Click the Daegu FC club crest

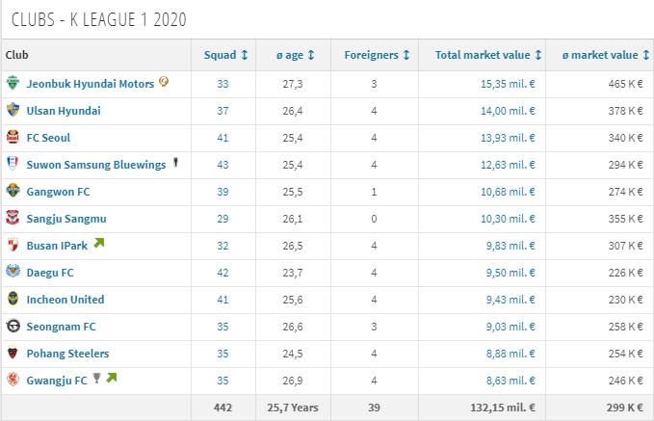pos(13,273)
